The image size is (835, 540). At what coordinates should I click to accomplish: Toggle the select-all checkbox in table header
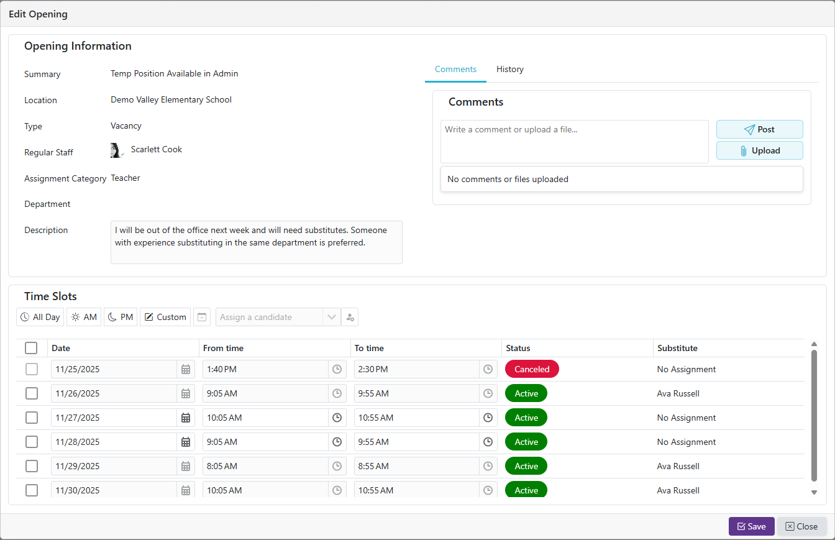click(31, 348)
